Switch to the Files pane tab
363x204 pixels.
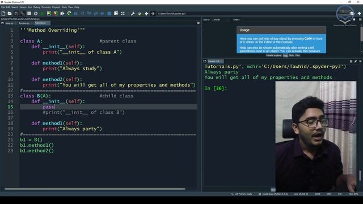297,56
